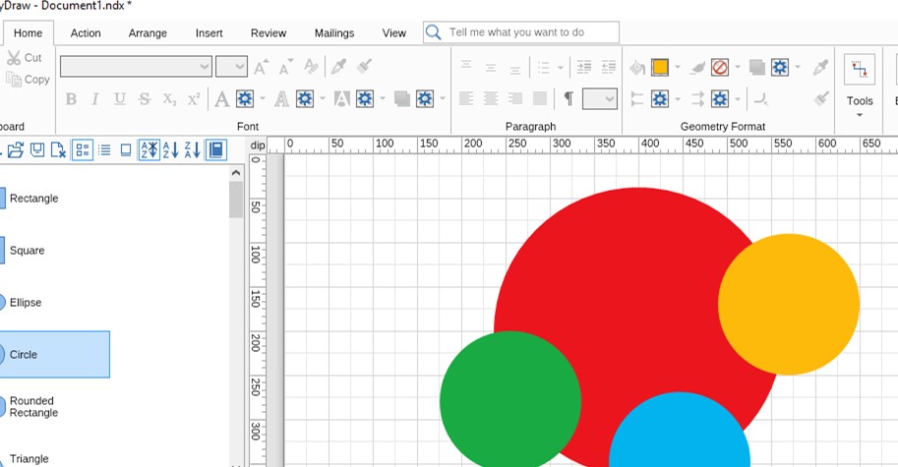The image size is (898, 467).
Task: Switch library to thumbnail-only view
Action: (x=126, y=150)
